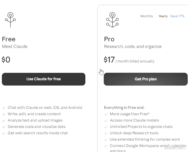
Task: Click checkmark icon beside 'Access more Claude models'
Action: point(106,120)
